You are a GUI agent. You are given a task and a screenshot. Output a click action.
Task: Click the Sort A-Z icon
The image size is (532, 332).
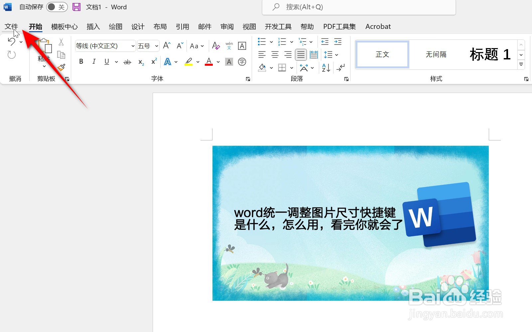326,68
